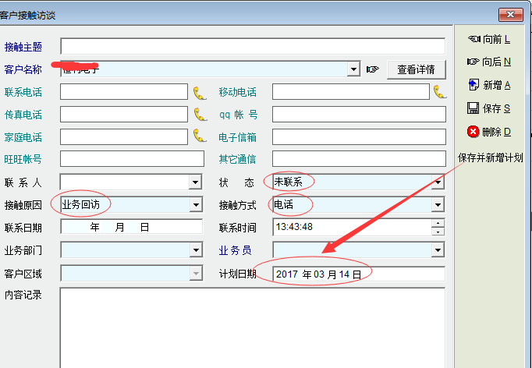Click the pointing hand icon next to 客户名称

[x=373, y=69]
